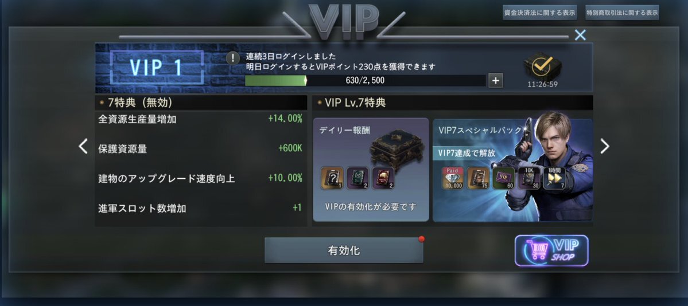688x306 pixels.
Task: Open 資金決済法に関する表示 notice
Action: (540, 13)
